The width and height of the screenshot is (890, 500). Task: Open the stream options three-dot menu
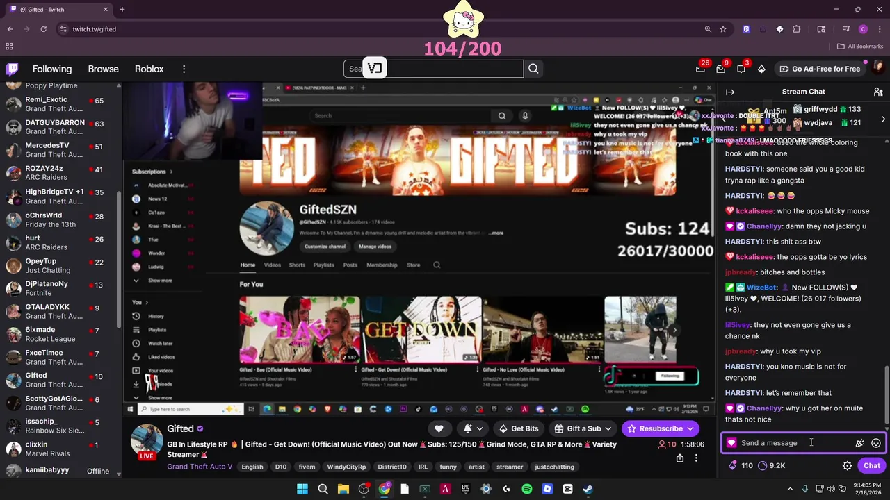click(696, 458)
